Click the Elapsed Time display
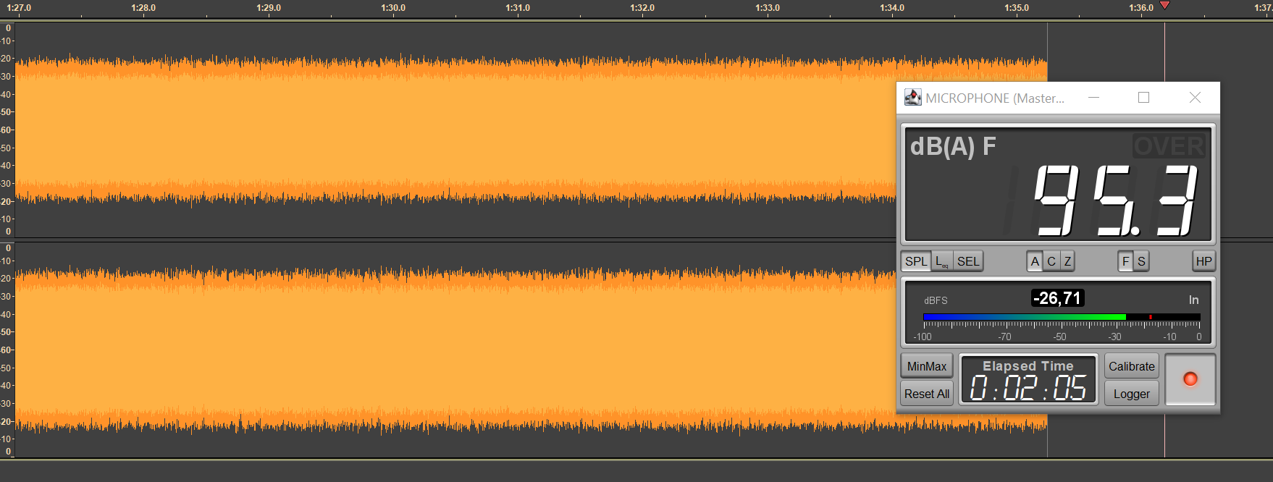 click(x=1028, y=380)
